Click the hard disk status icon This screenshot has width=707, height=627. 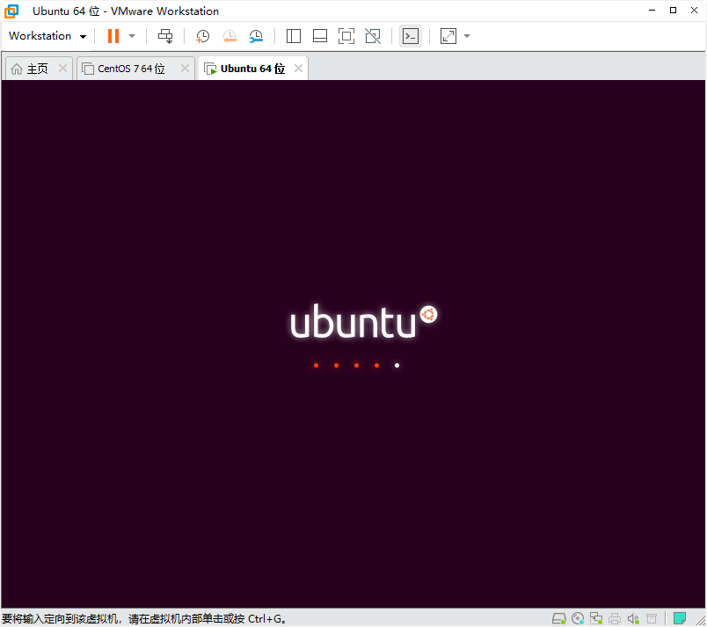tap(559, 618)
